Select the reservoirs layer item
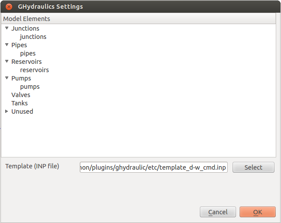Viewport: 281px width, 223px height. [34, 70]
